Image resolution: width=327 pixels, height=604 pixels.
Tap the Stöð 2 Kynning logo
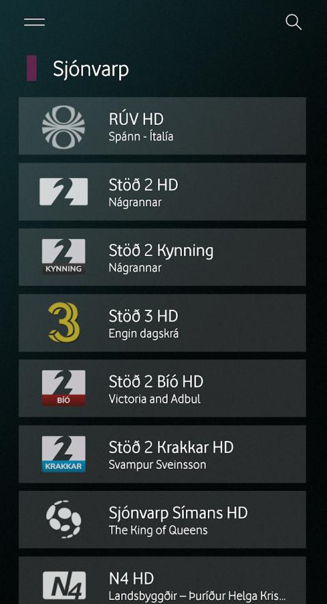[63, 257]
